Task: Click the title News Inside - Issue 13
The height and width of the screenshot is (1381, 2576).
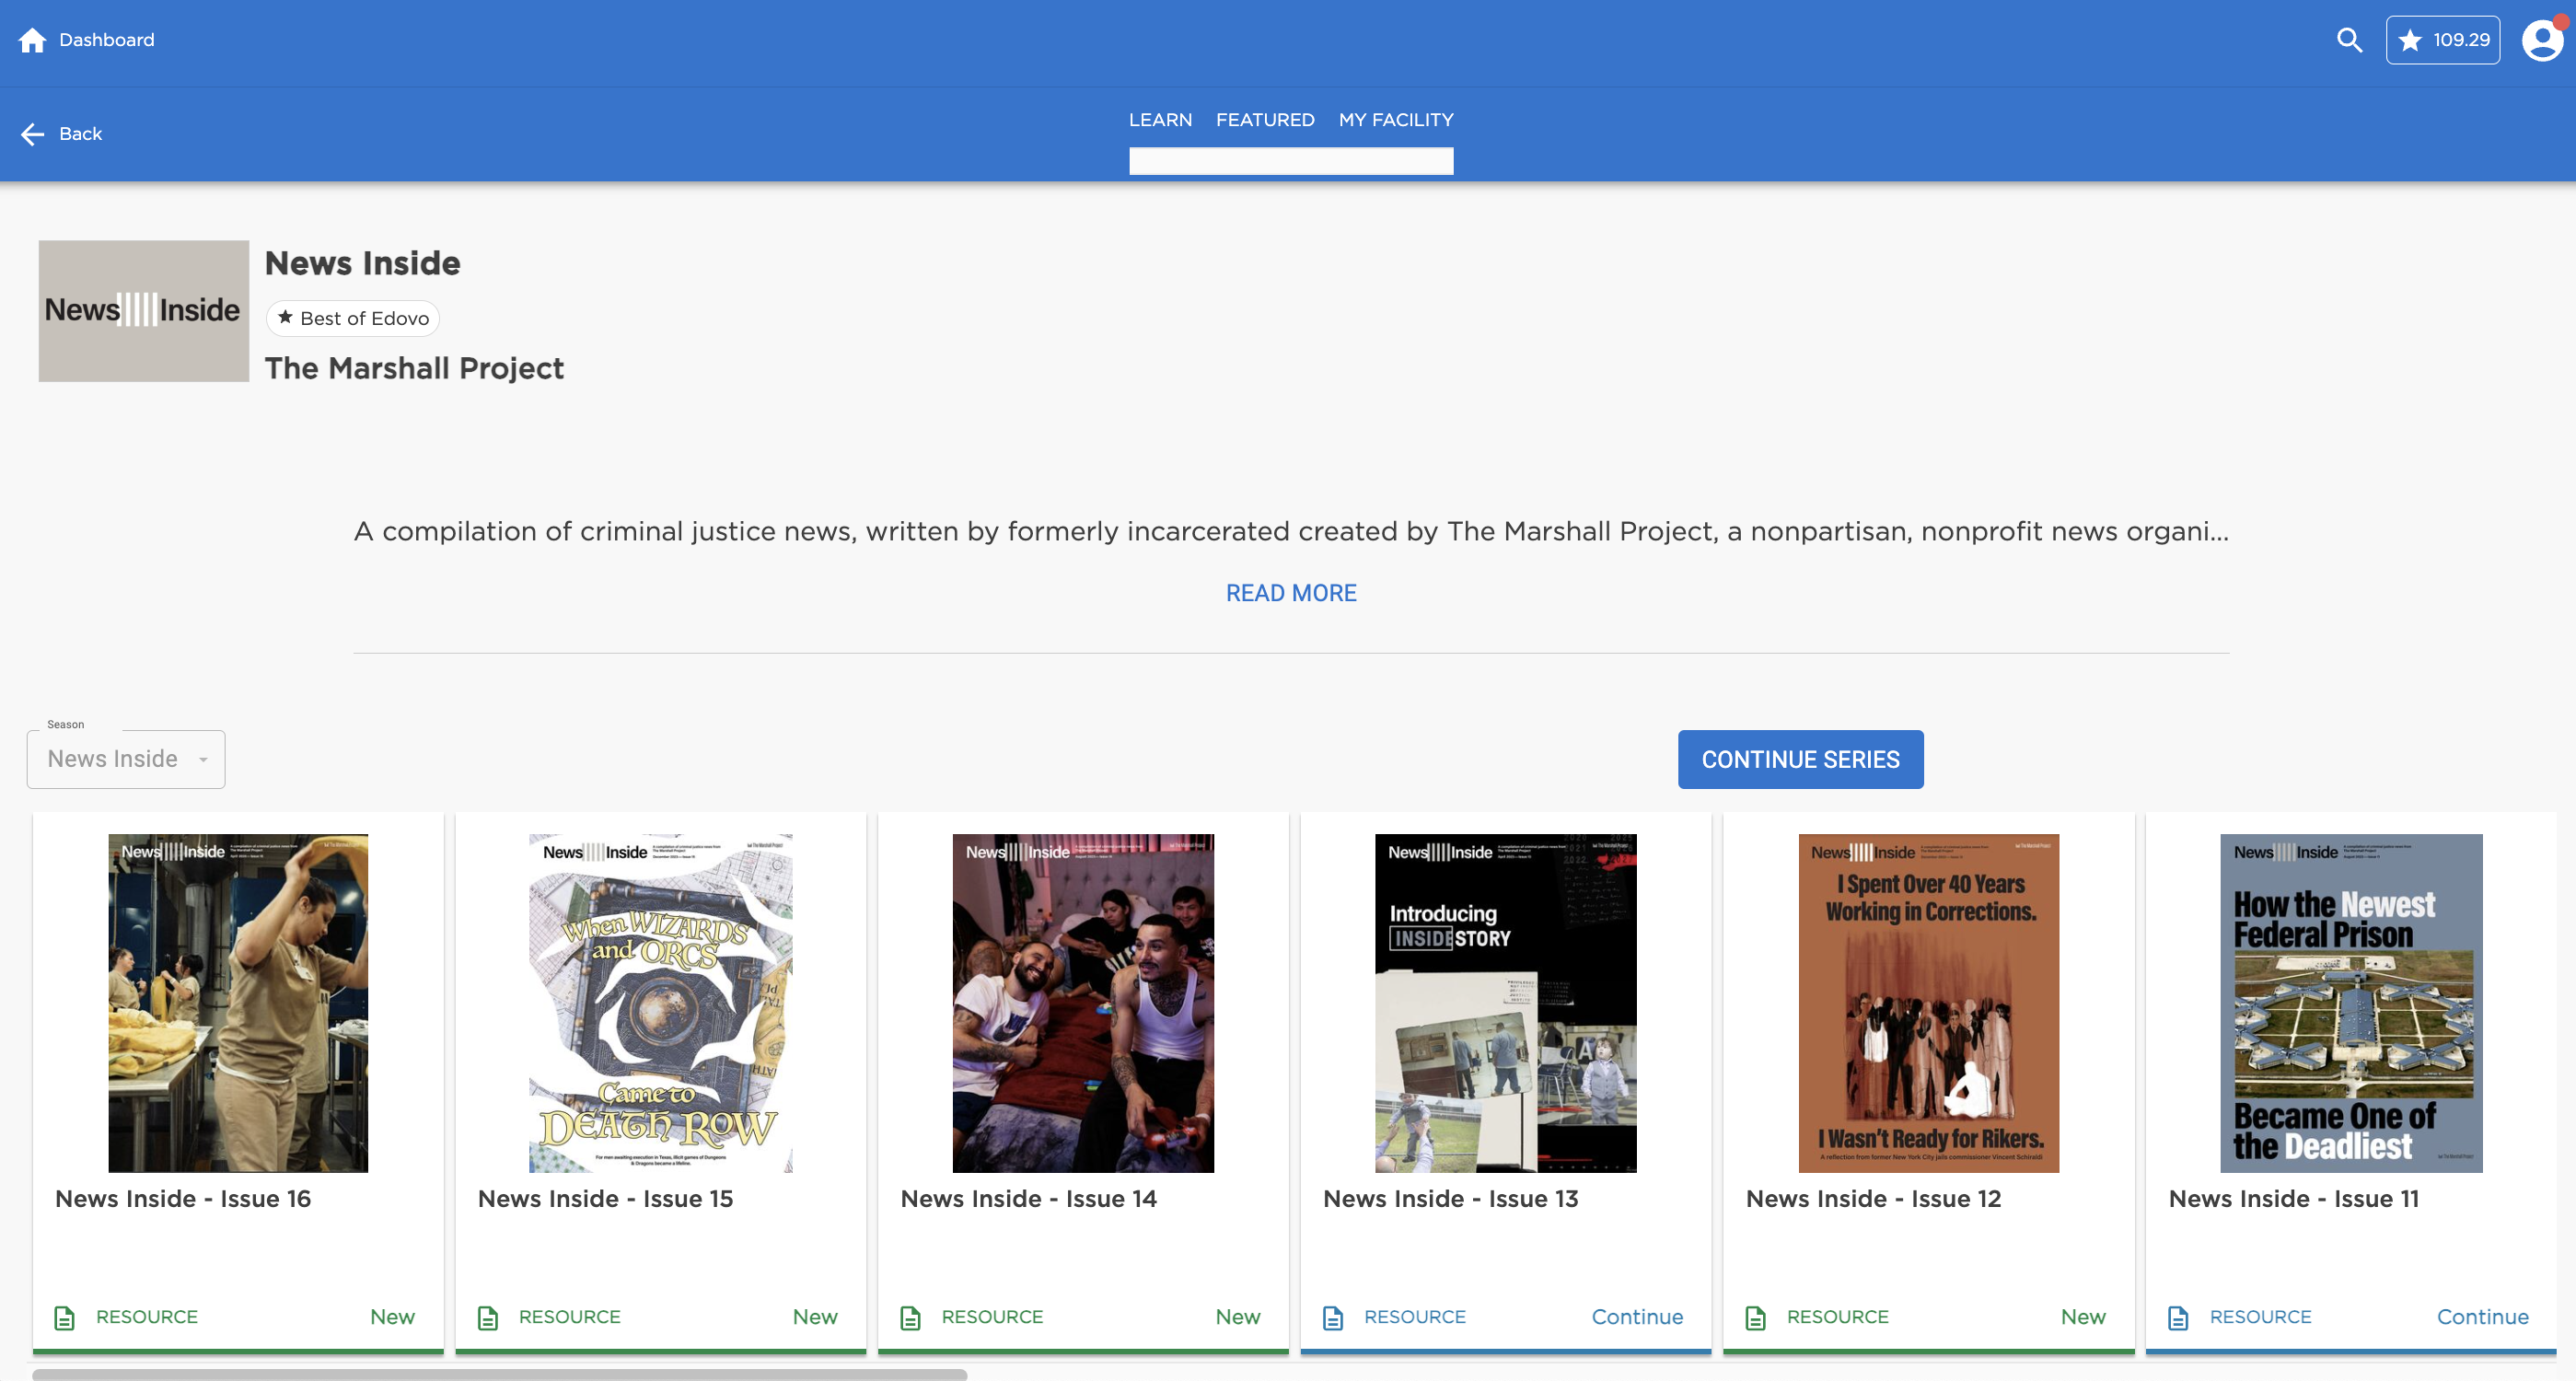Action: tap(1451, 1198)
